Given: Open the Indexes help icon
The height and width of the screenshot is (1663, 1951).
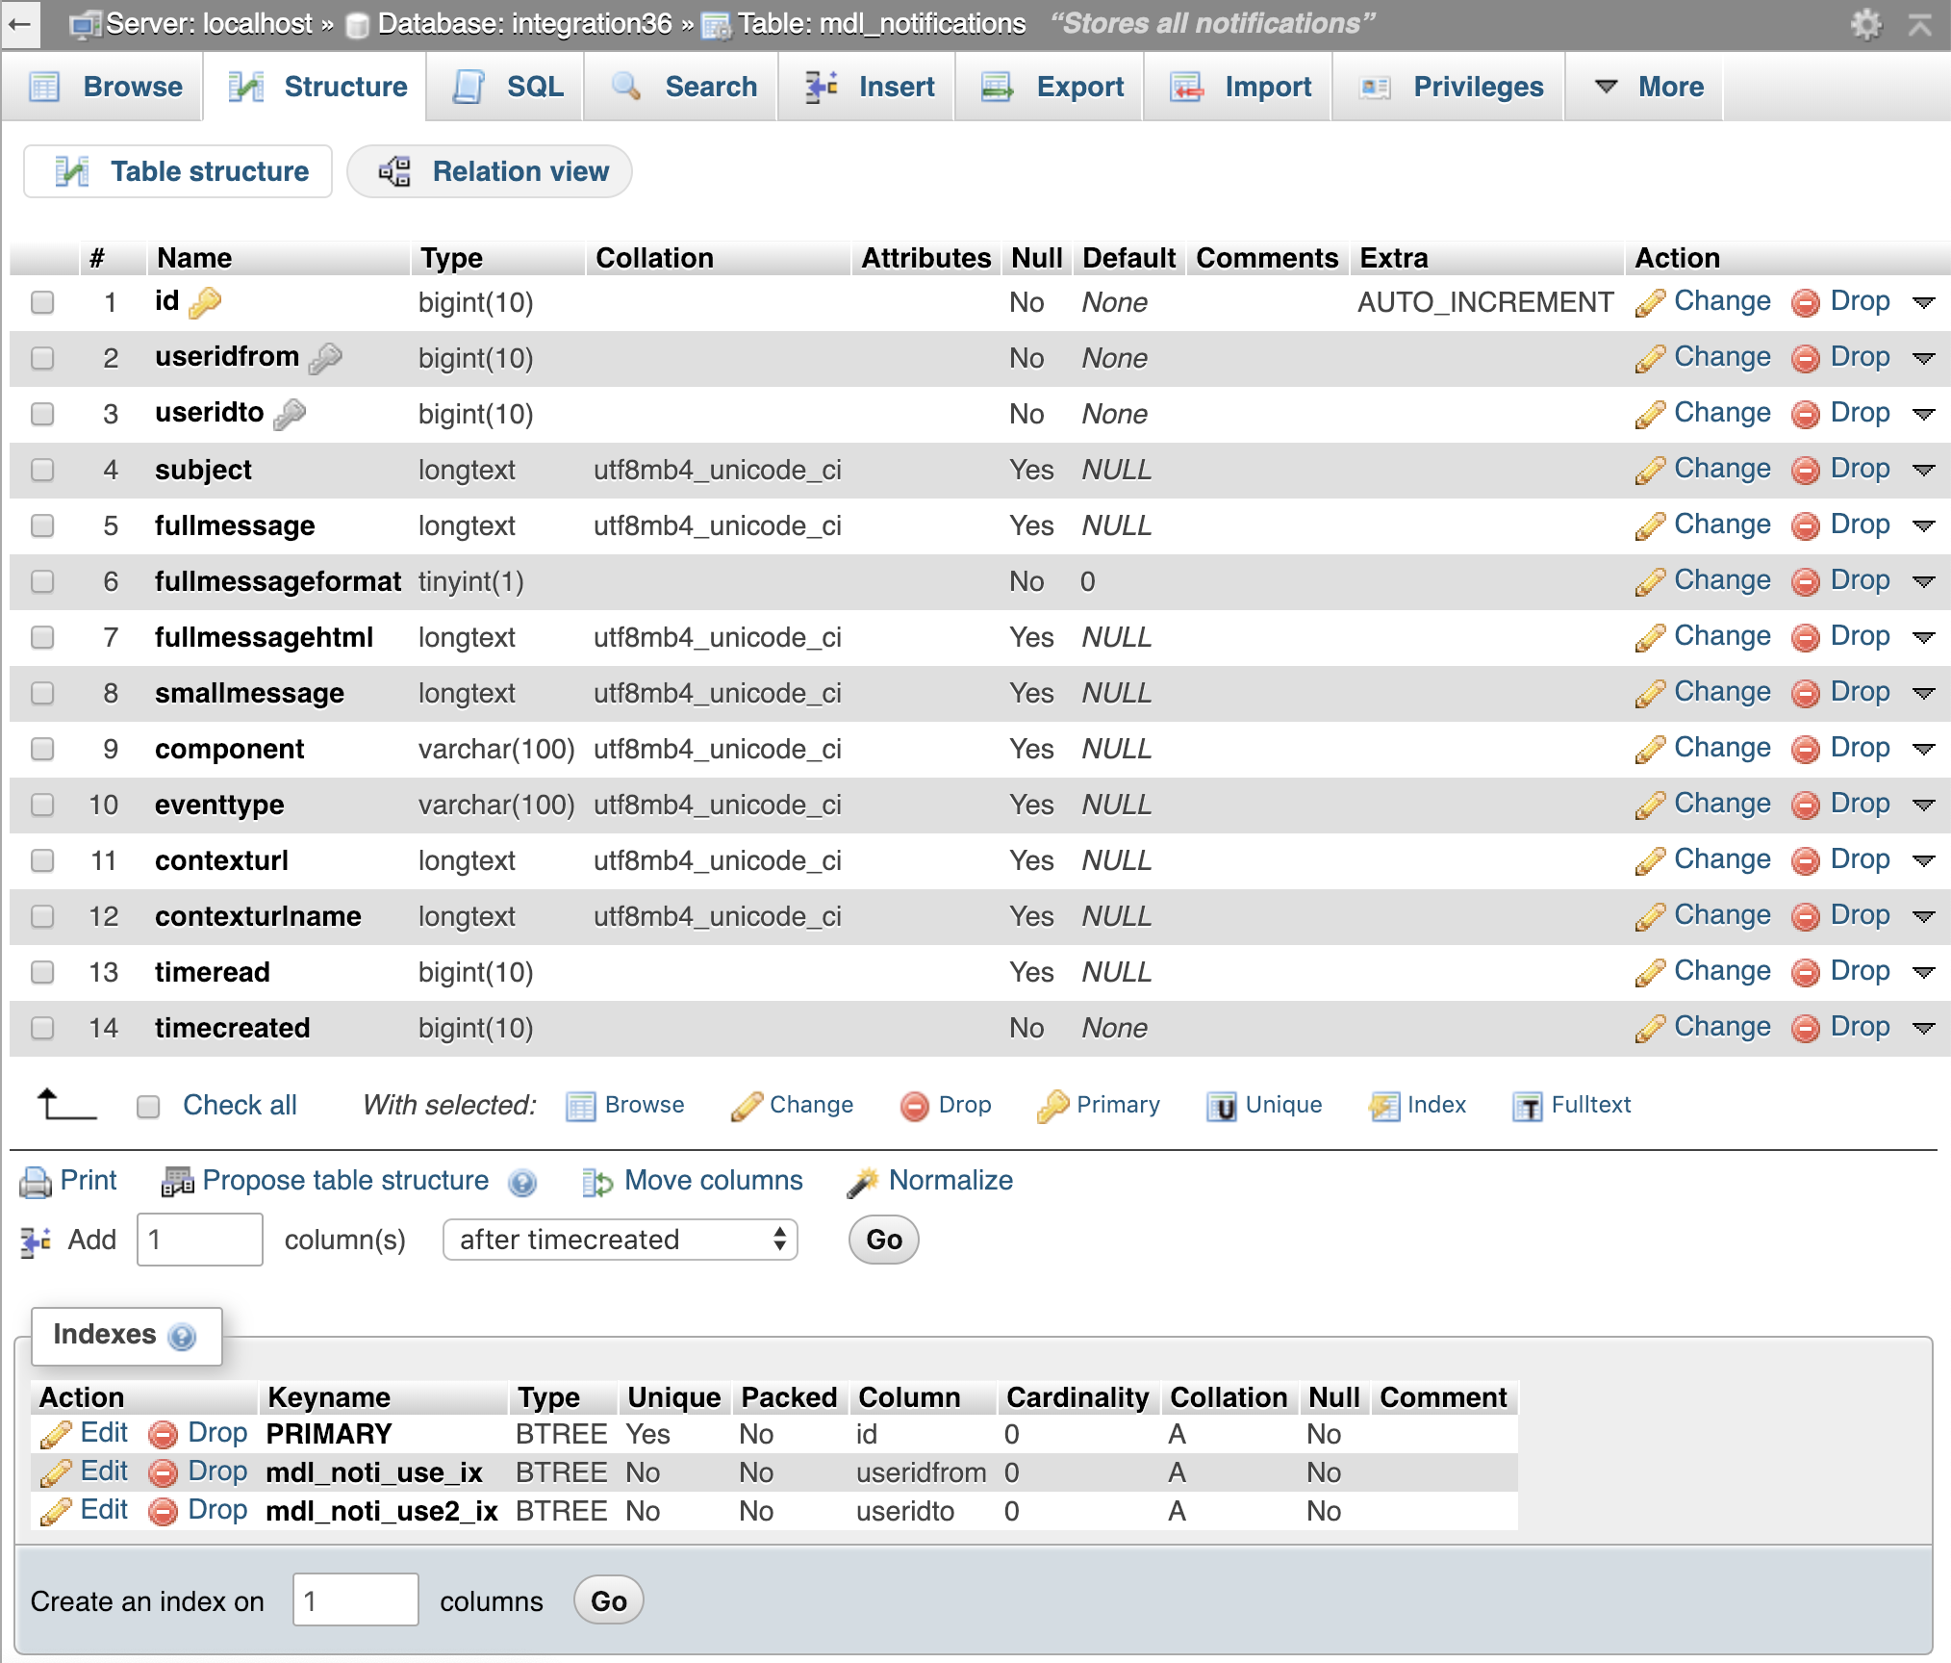Looking at the screenshot, I should click(181, 1336).
